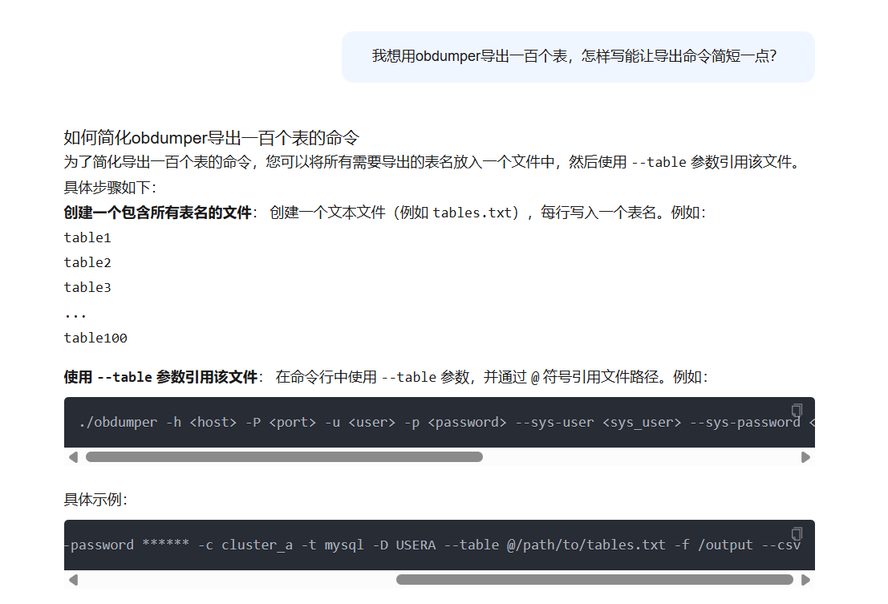
Task: Click the @/path/to/tables.txt argument in example
Action: (586, 545)
